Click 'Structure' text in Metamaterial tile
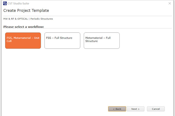Screen dimensions: 175x116 click(91, 41)
